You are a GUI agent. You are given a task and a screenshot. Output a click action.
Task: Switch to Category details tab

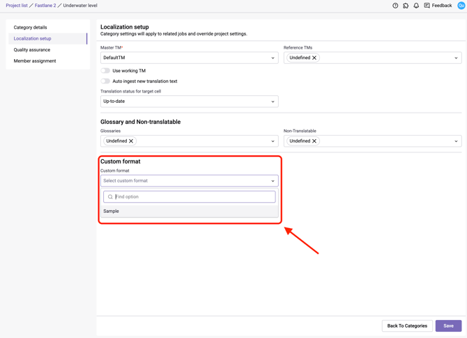tap(31, 28)
